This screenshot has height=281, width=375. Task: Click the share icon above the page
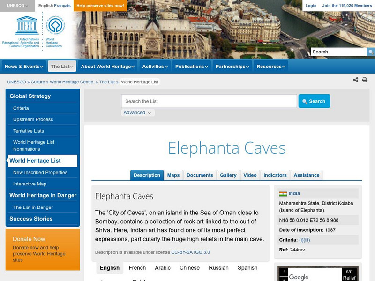click(x=355, y=80)
